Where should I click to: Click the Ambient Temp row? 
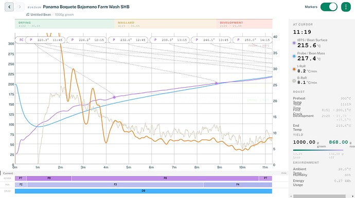322,171
